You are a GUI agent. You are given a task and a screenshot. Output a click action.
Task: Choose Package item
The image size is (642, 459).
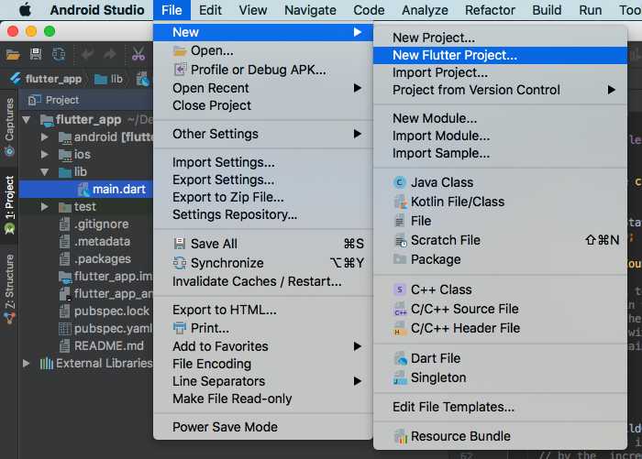[500, 259]
